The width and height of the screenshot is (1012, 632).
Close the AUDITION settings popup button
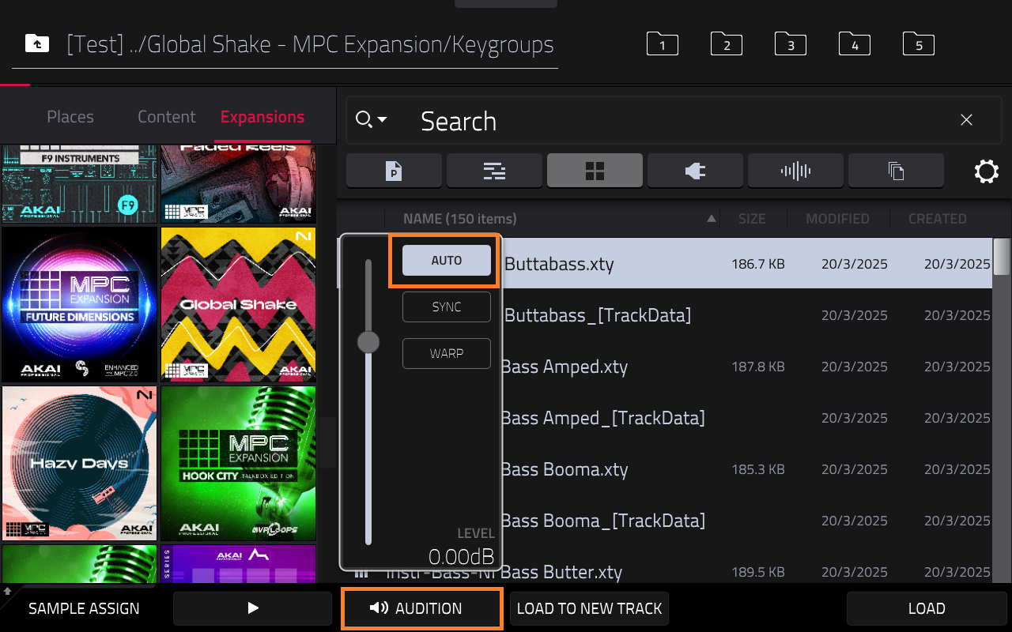422,608
